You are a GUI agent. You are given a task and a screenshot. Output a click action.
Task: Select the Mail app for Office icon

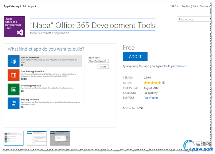coord(14,103)
